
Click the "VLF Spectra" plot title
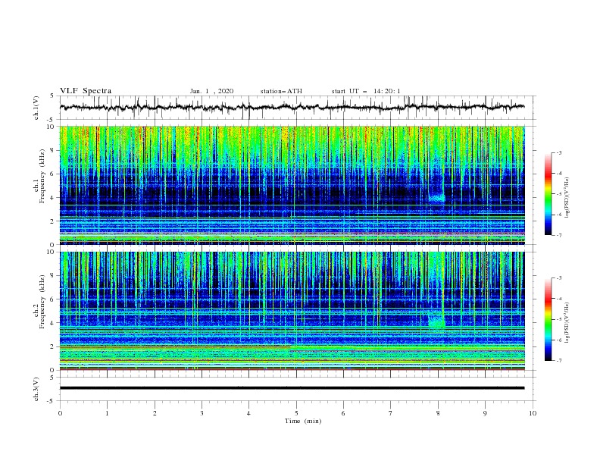point(86,91)
